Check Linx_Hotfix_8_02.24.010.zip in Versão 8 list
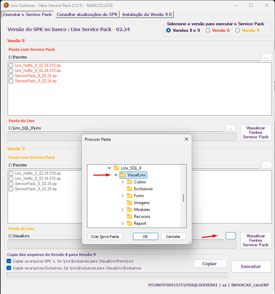The width and height of the screenshot is (275, 294). (x=11, y=65)
